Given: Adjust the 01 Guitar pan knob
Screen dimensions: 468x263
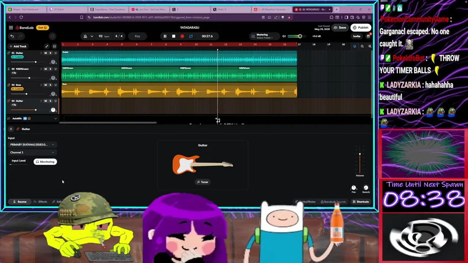Looking at the screenshot, I should click(53, 62).
